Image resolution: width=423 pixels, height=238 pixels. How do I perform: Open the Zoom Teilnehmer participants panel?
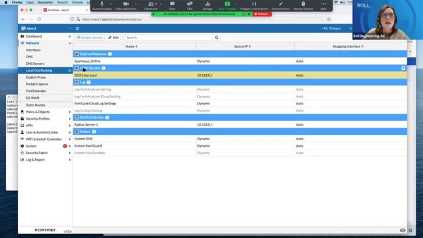[151, 4]
